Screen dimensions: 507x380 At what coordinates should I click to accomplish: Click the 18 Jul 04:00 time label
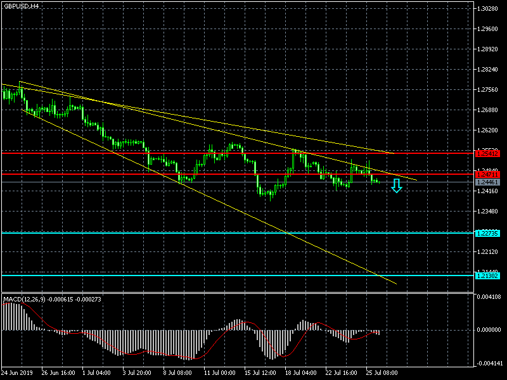pos(300,373)
